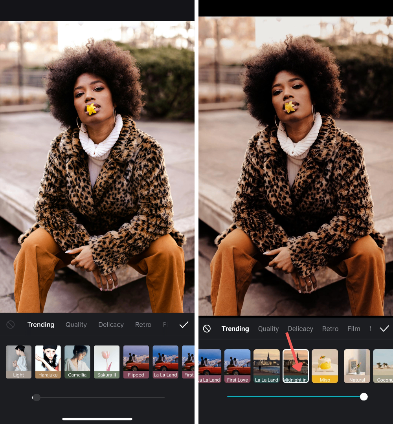
Task: Open Film tab in right screen
Action: click(x=354, y=329)
